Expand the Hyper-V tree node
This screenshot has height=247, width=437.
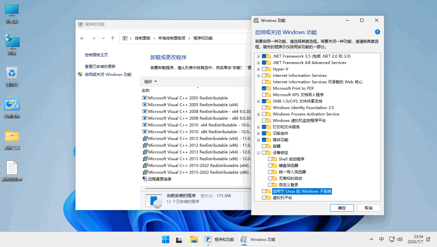(258, 69)
